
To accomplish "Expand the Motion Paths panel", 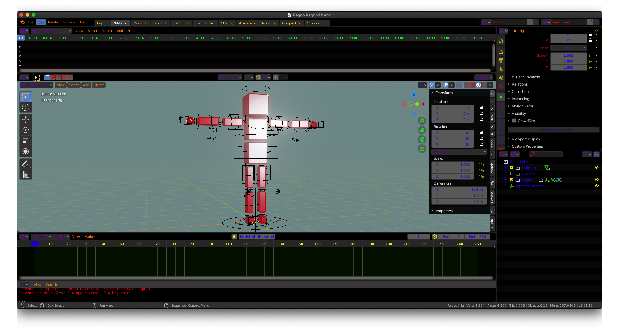I will pos(522,106).
